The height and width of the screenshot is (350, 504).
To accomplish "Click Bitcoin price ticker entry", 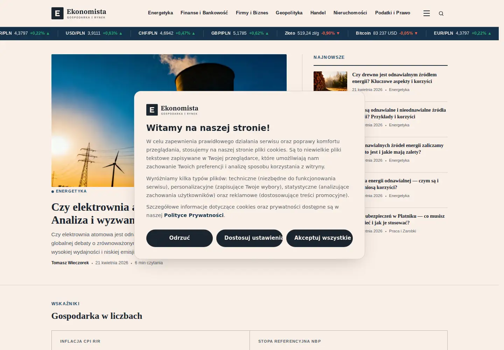I will click(x=387, y=33).
